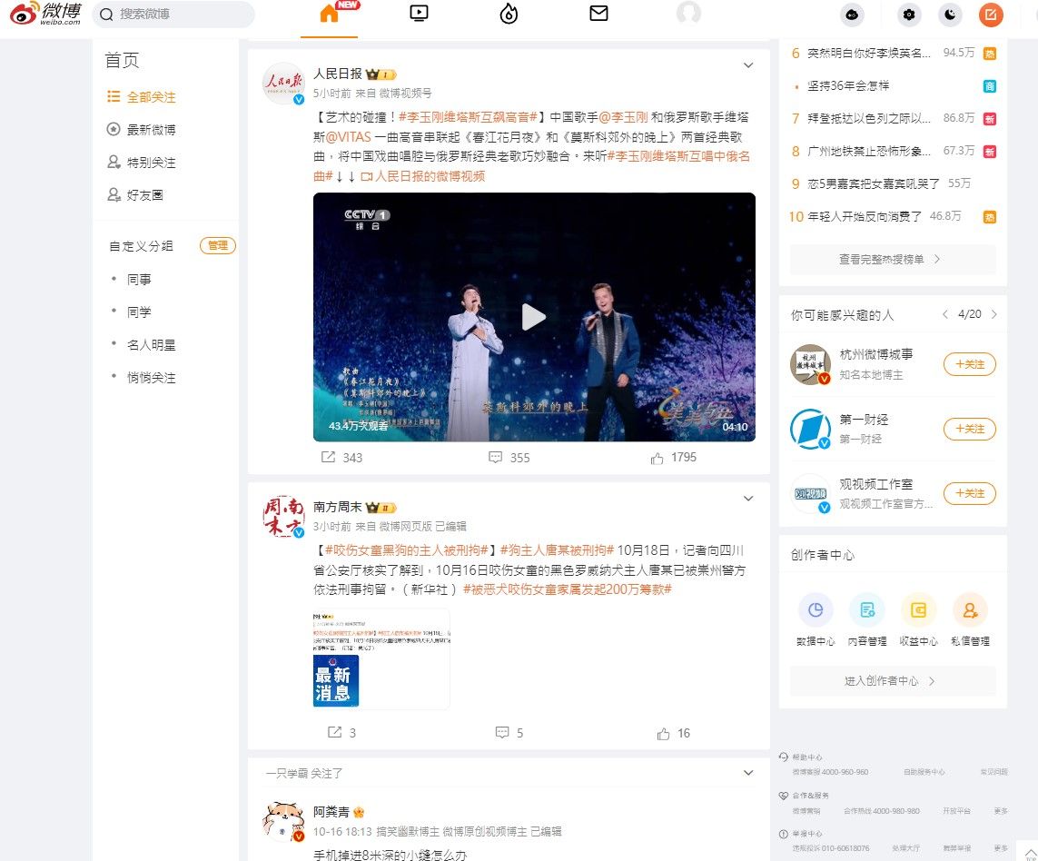The height and width of the screenshot is (861, 1038).
Task: Open the settings gear icon in header
Action: pyautogui.click(x=909, y=15)
